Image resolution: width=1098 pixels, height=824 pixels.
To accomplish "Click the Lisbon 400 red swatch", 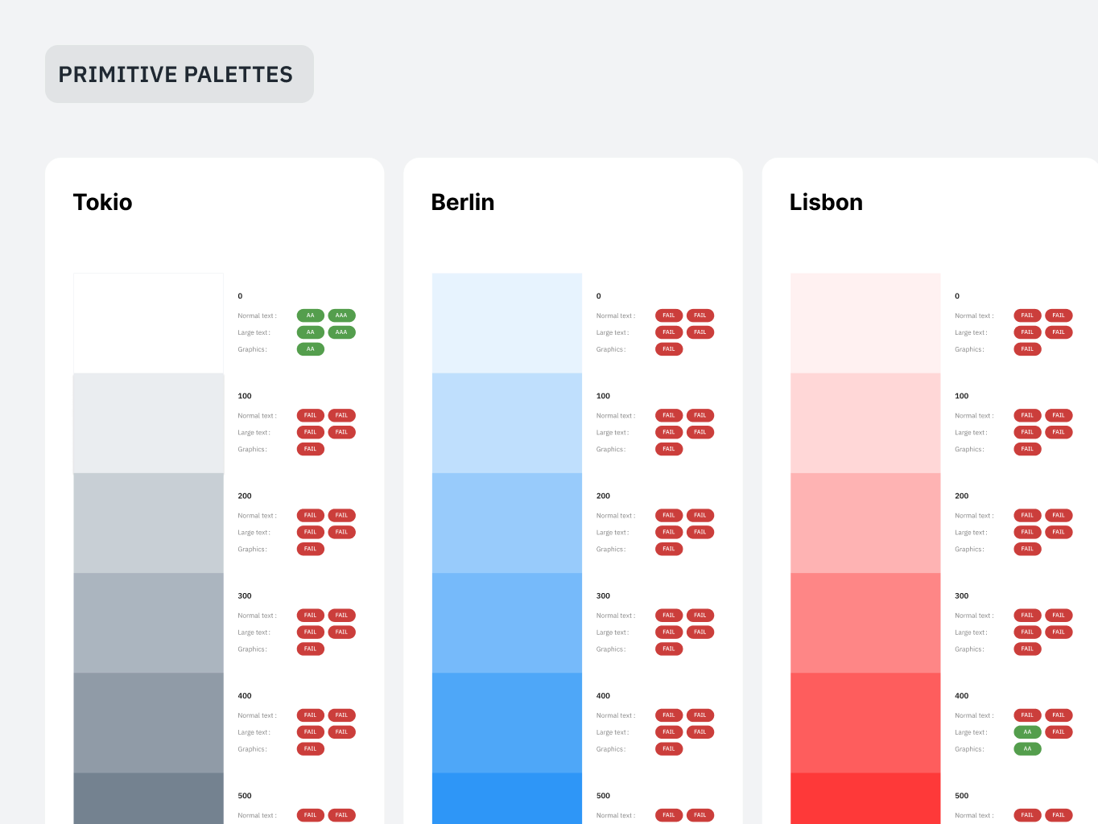I will point(865,723).
